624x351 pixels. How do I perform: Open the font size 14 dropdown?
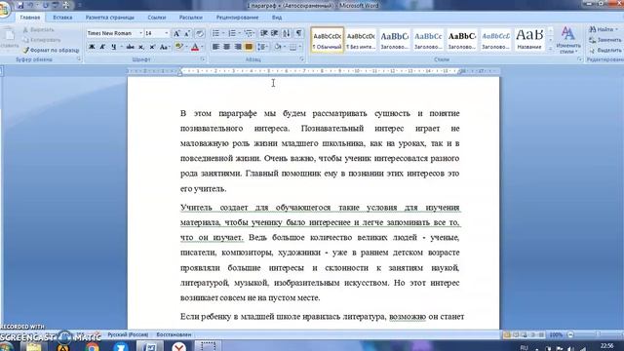(x=167, y=33)
